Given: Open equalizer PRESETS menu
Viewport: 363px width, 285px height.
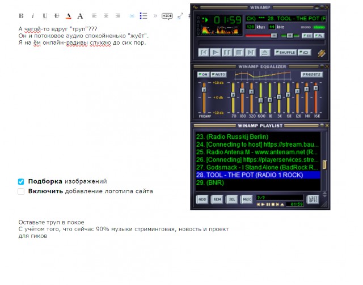Looking at the screenshot, I should tap(311, 74).
